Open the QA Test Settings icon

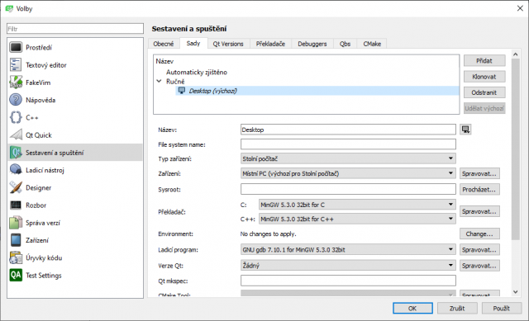tap(16, 275)
